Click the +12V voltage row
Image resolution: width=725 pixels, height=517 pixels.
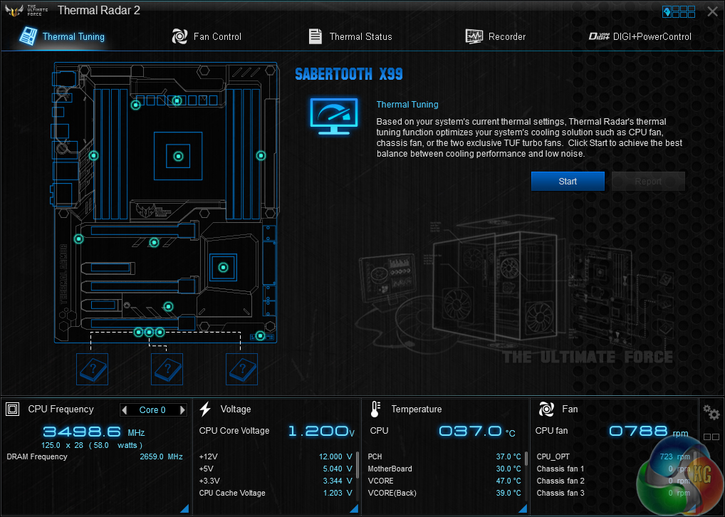[x=276, y=456]
